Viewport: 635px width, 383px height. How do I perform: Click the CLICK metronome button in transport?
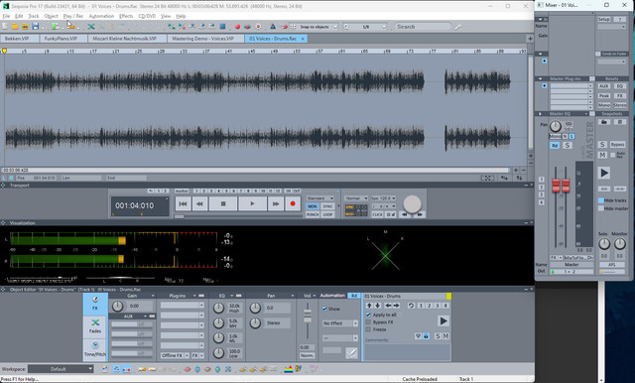point(377,214)
